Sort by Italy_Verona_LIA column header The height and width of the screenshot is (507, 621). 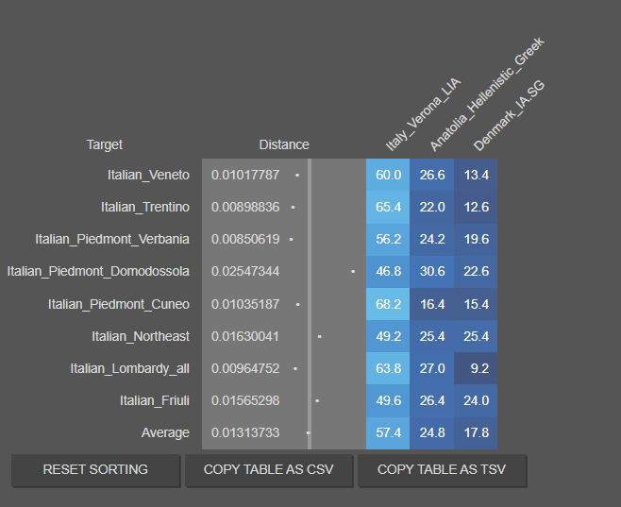point(423,114)
